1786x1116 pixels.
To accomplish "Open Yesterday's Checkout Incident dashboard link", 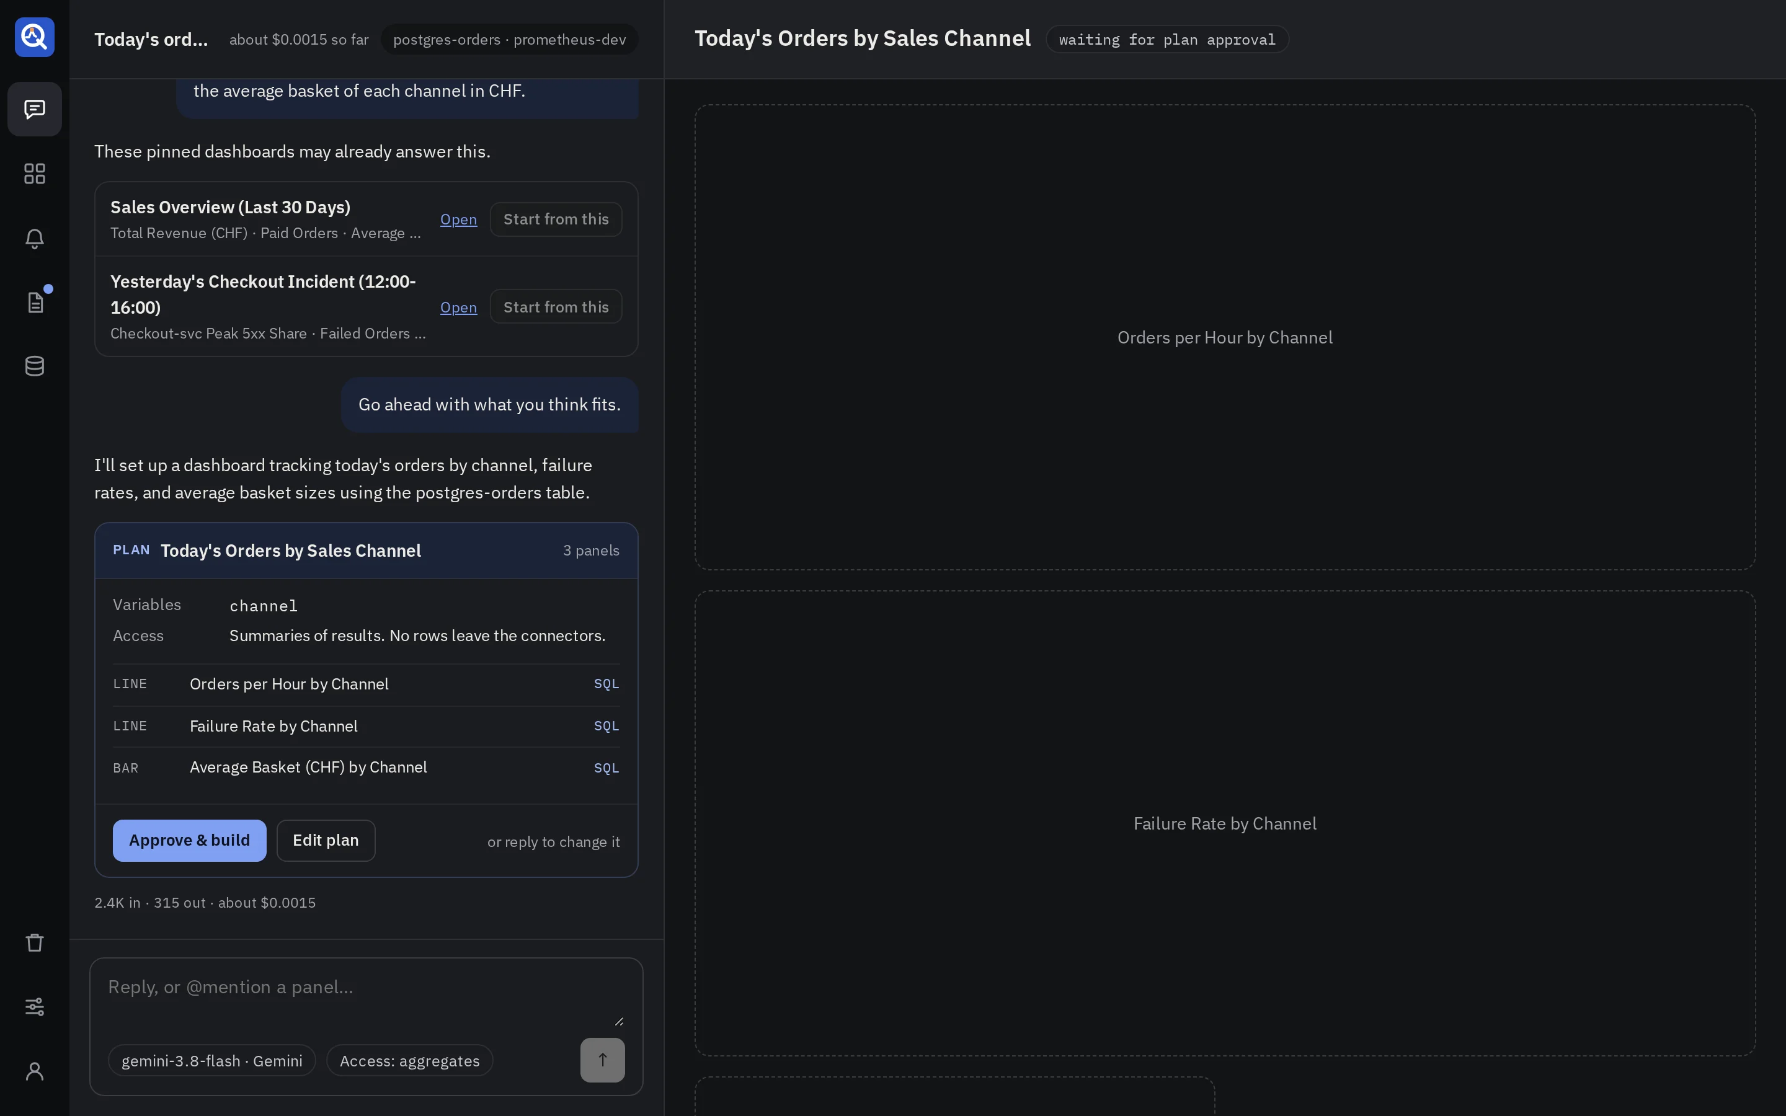I will pyautogui.click(x=458, y=307).
